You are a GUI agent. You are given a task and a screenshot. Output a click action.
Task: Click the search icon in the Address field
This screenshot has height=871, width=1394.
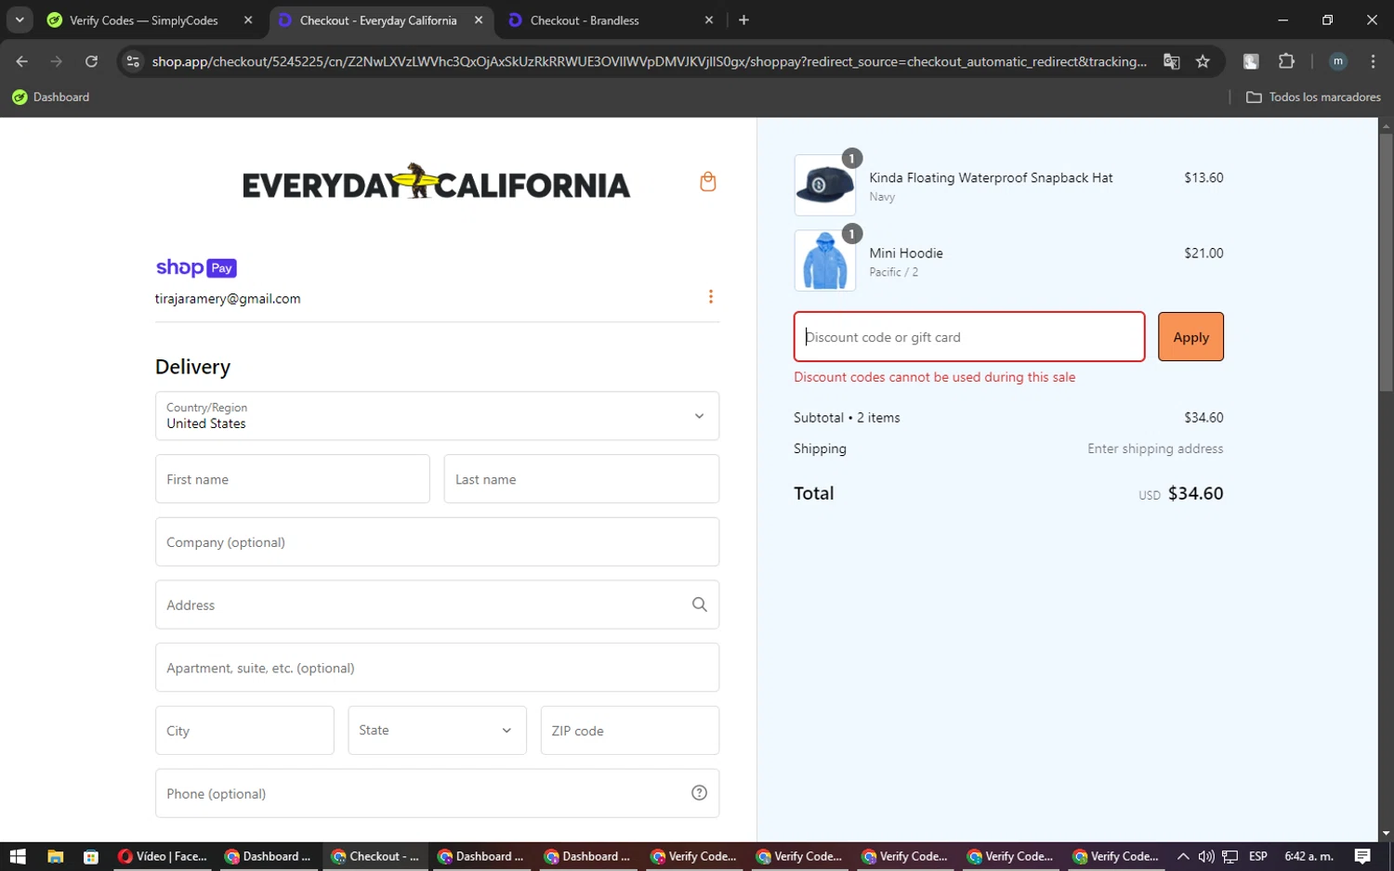(x=700, y=604)
